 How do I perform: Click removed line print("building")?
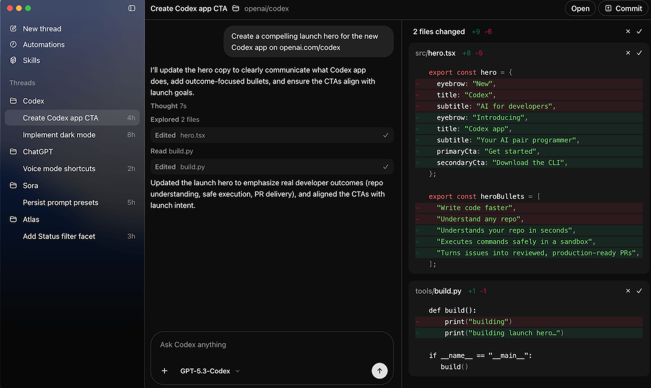click(529, 321)
